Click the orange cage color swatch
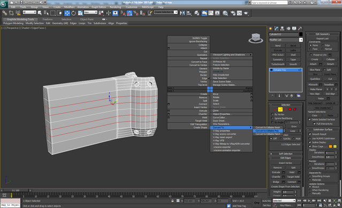Screen dimensions: 342x208 click(330, 146)
